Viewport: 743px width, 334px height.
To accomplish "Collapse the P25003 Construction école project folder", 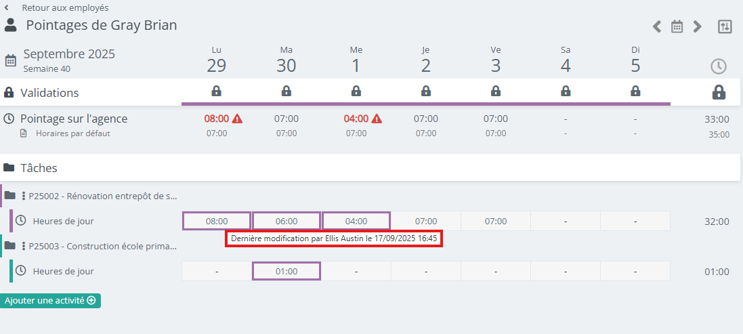I will [10, 245].
